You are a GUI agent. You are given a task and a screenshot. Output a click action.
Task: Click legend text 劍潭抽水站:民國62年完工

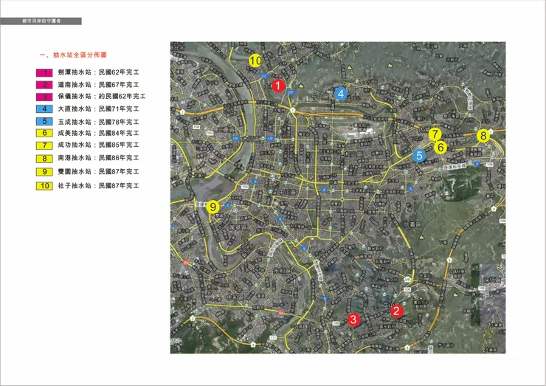(x=99, y=72)
